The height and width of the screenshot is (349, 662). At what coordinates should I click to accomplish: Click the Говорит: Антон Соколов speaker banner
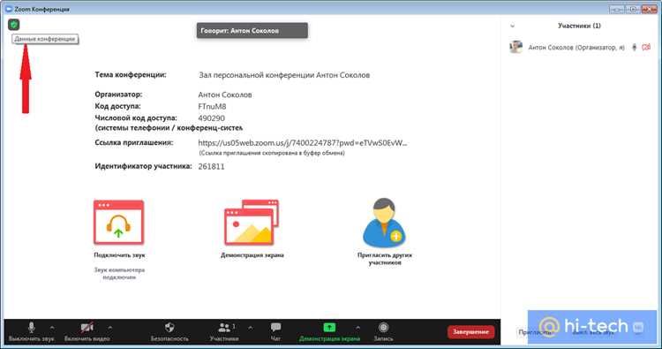pos(252,30)
